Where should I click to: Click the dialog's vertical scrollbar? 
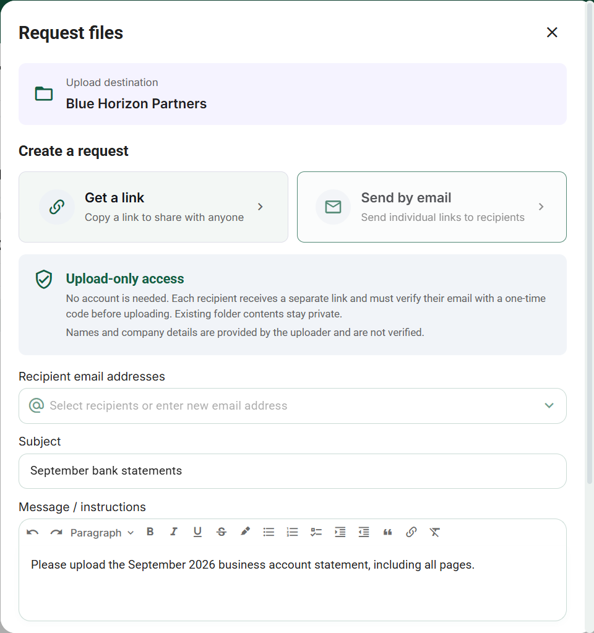pyautogui.click(x=590, y=242)
